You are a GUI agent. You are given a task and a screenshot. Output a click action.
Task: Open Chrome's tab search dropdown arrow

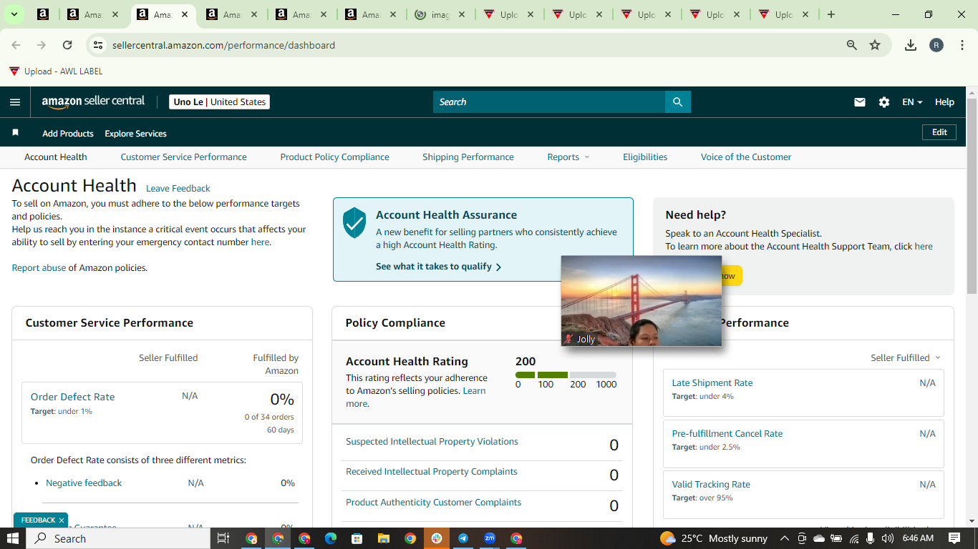coord(14,14)
